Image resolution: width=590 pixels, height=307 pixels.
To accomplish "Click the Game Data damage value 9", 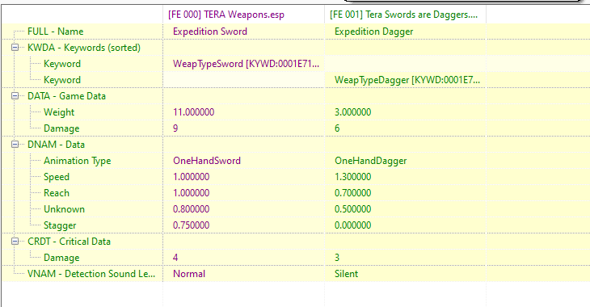I will (175, 128).
